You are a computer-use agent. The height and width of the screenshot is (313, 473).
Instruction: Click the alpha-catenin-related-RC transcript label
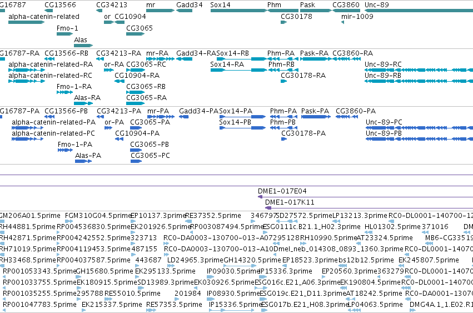click(50, 76)
